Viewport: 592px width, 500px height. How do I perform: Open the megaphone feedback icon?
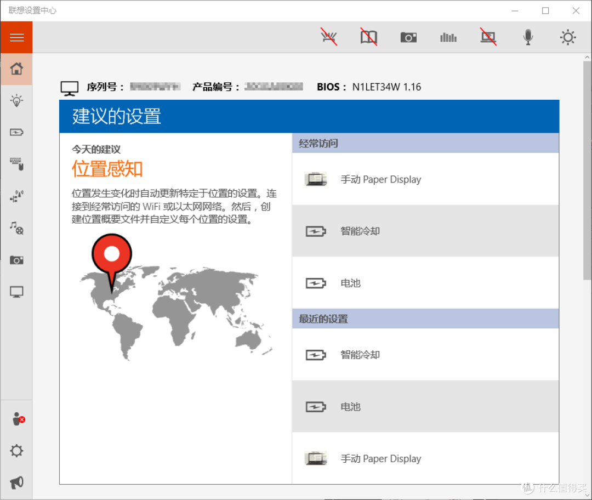[x=16, y=482]
